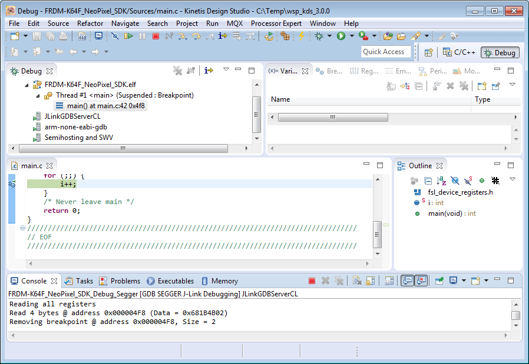Click the Step Into toolbar icon
Image resolution: width=529 pixels, height=364 pixels.
(183, 36)
